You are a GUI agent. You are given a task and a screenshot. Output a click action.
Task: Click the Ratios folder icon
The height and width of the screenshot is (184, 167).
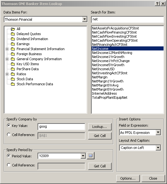pos(13,74)
